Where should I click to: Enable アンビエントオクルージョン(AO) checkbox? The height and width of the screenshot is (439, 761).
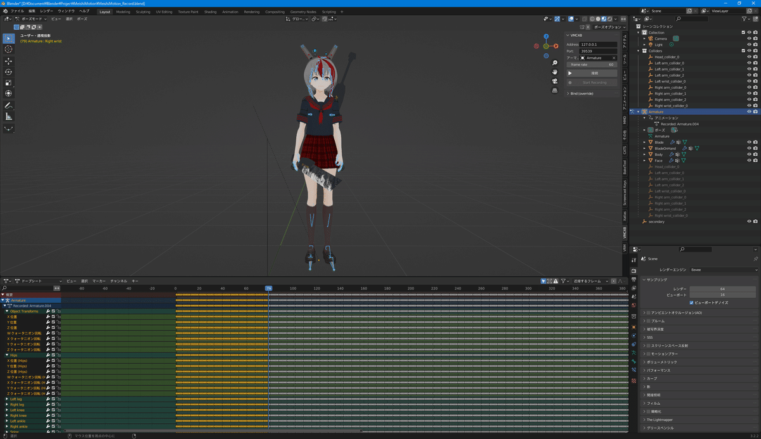pos(649,313)
